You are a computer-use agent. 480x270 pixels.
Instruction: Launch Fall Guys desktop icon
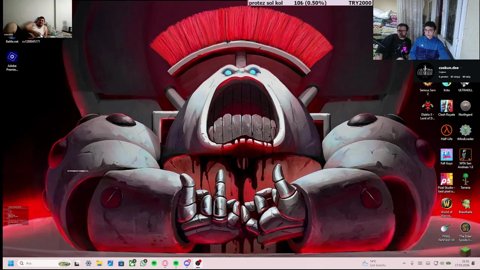[447, 157]
